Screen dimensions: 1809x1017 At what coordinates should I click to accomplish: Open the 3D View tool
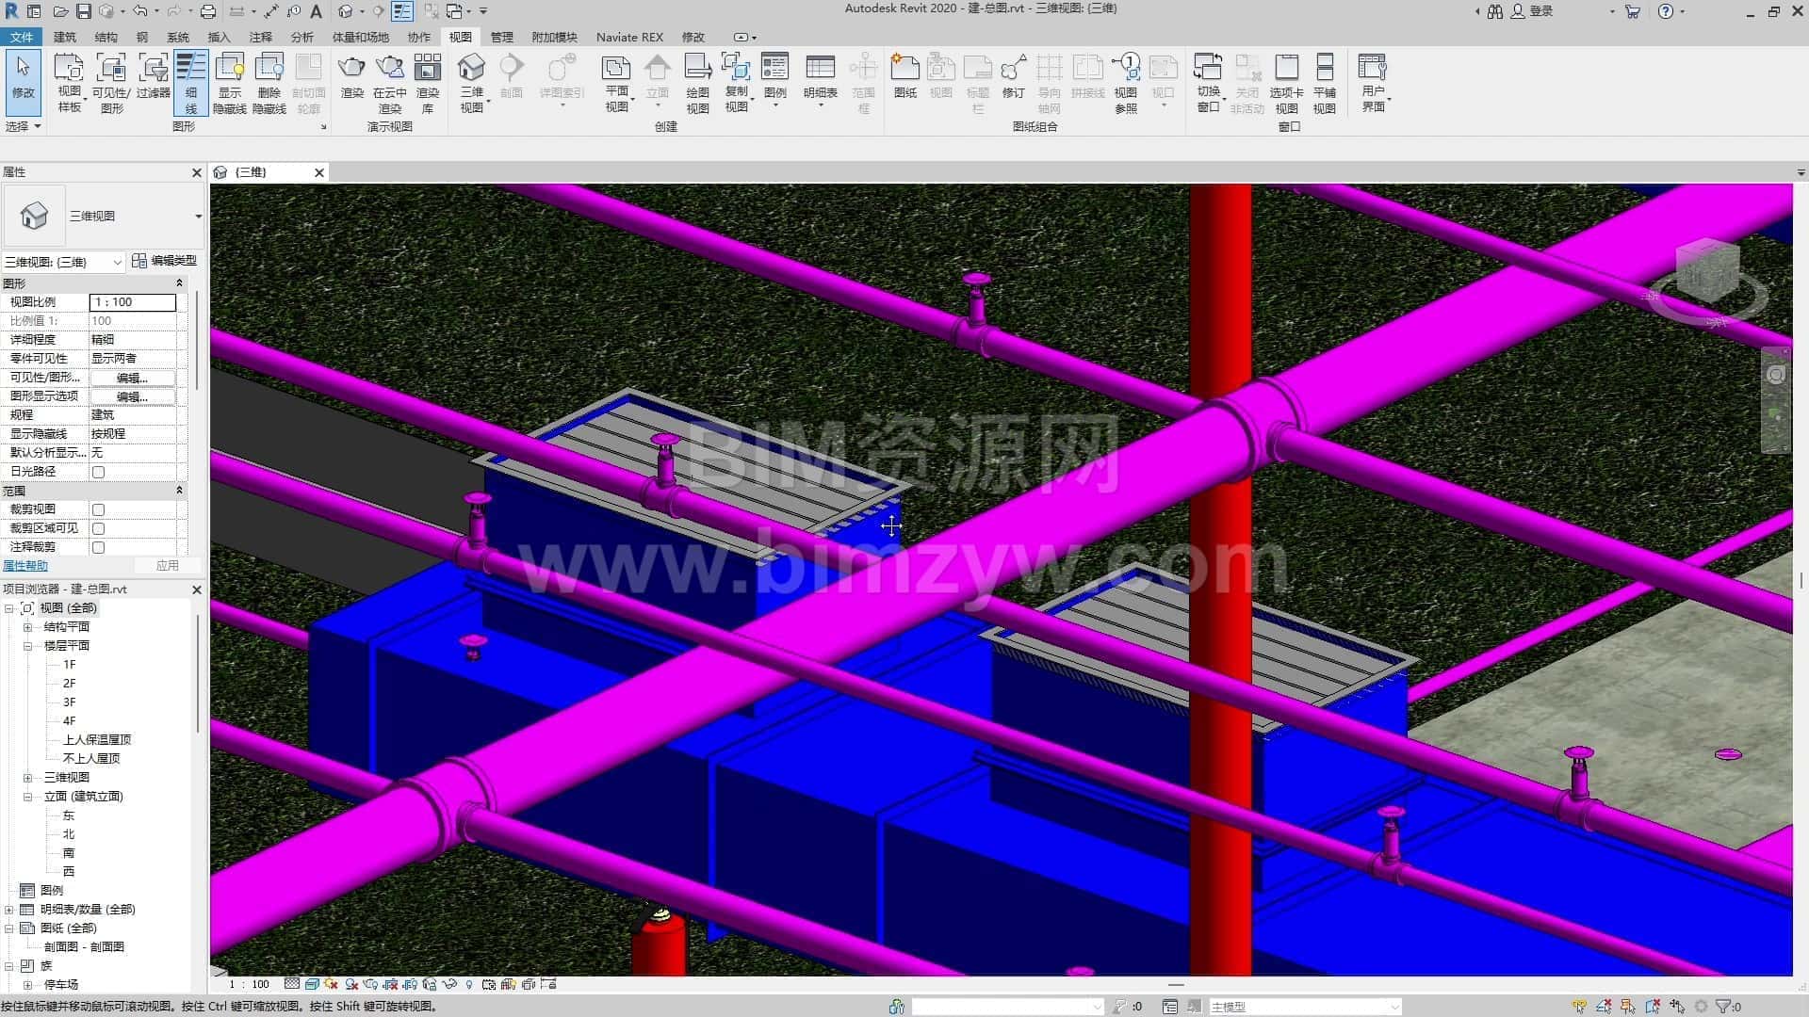pos(471,83)
